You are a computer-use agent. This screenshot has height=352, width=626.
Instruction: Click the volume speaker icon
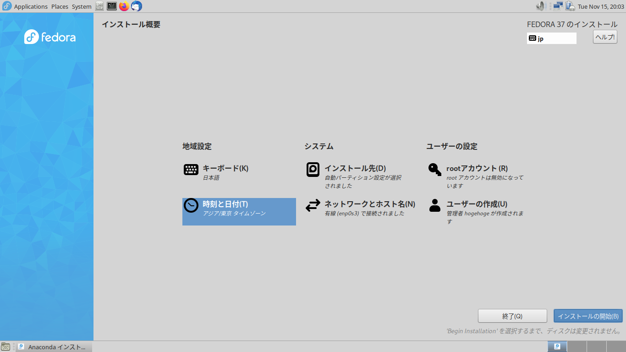coord(541,6)
